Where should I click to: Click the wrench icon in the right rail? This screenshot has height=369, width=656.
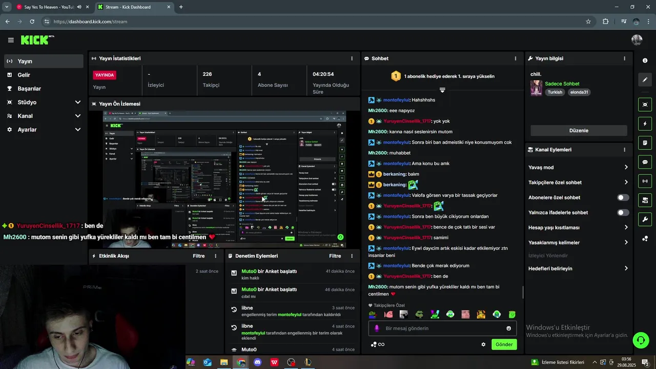pos(645,219)
